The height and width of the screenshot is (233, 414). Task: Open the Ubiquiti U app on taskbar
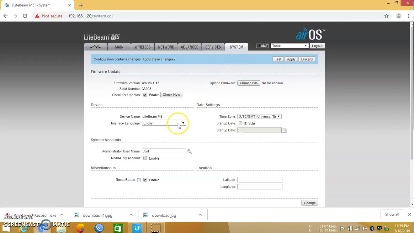(x=137, y=228)
